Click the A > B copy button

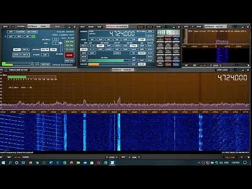[92, 46]
